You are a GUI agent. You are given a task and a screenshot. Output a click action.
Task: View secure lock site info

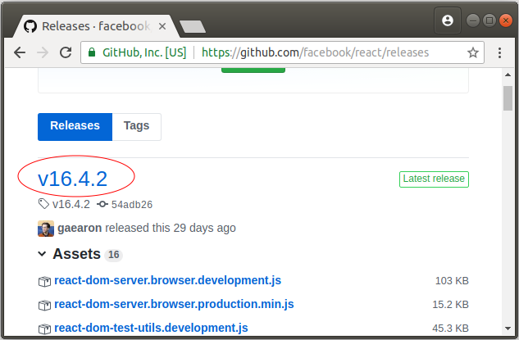coord(92,52)
